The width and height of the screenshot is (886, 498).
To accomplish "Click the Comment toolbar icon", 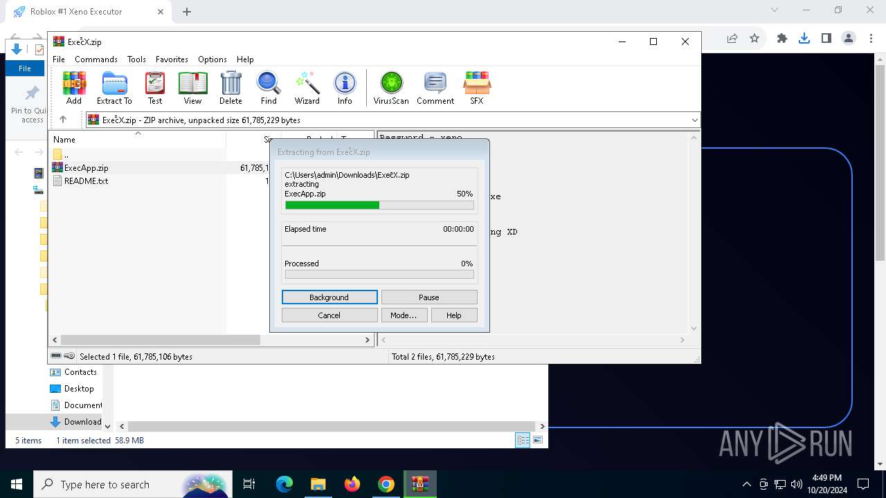I will [x=435, y=88].
